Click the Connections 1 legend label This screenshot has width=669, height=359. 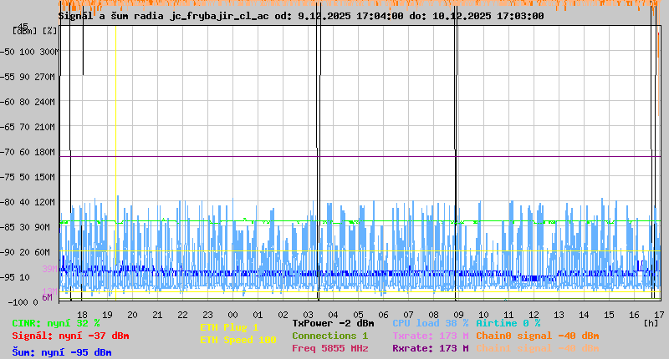tap(329, 336)
